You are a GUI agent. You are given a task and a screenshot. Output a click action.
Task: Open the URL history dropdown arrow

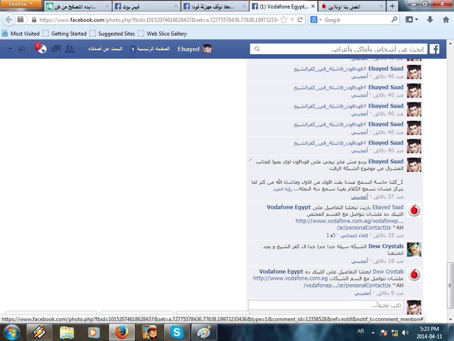coord(292,20)
